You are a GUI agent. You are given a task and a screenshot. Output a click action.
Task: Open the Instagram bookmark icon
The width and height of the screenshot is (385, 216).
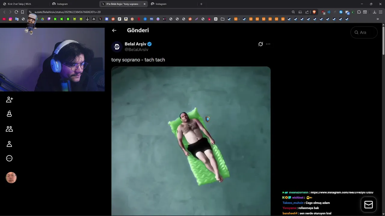click(x=10, y=19)
